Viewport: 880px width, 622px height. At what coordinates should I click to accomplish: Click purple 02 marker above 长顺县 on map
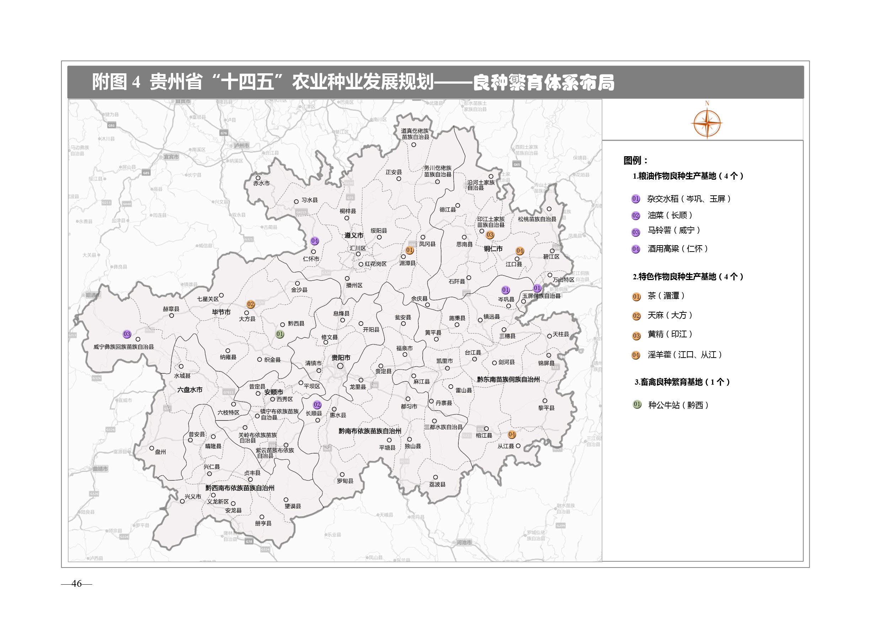(317, 405)
